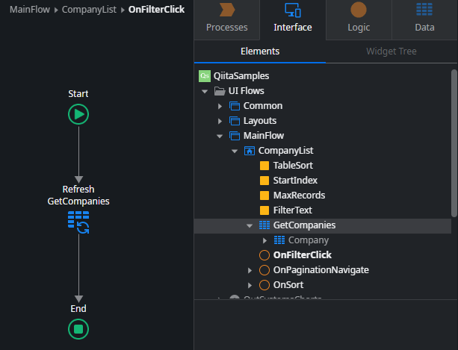Screen dimensions: 458x350
Task: Click the End node icon in the flow
Action: pos(78,328)
